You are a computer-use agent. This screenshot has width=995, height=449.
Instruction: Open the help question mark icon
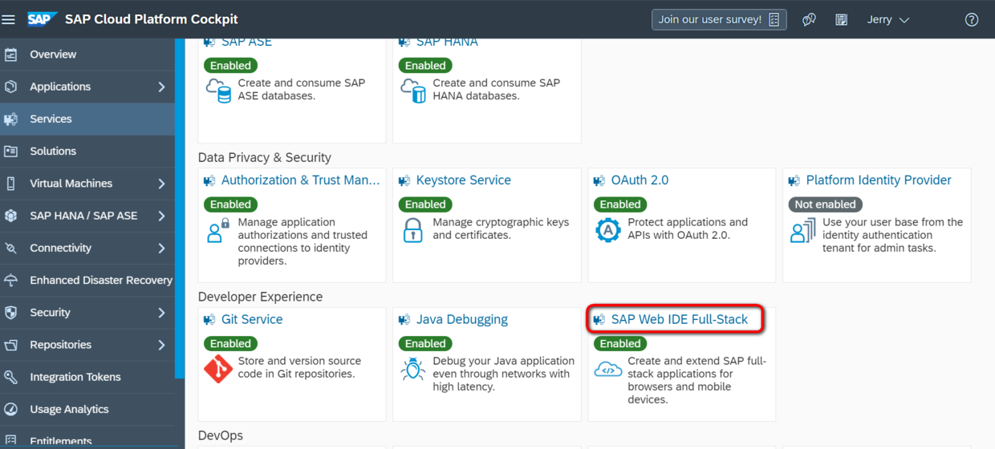click(971, 19)
